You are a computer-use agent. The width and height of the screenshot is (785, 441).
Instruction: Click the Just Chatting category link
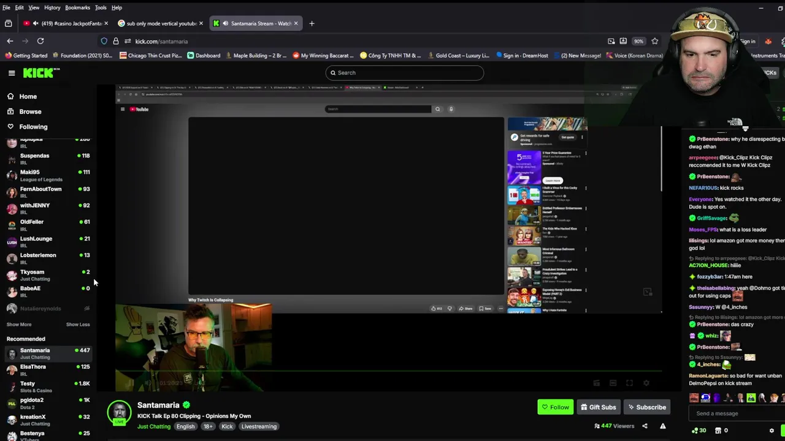pyautogui.click(x=154, y=426)
